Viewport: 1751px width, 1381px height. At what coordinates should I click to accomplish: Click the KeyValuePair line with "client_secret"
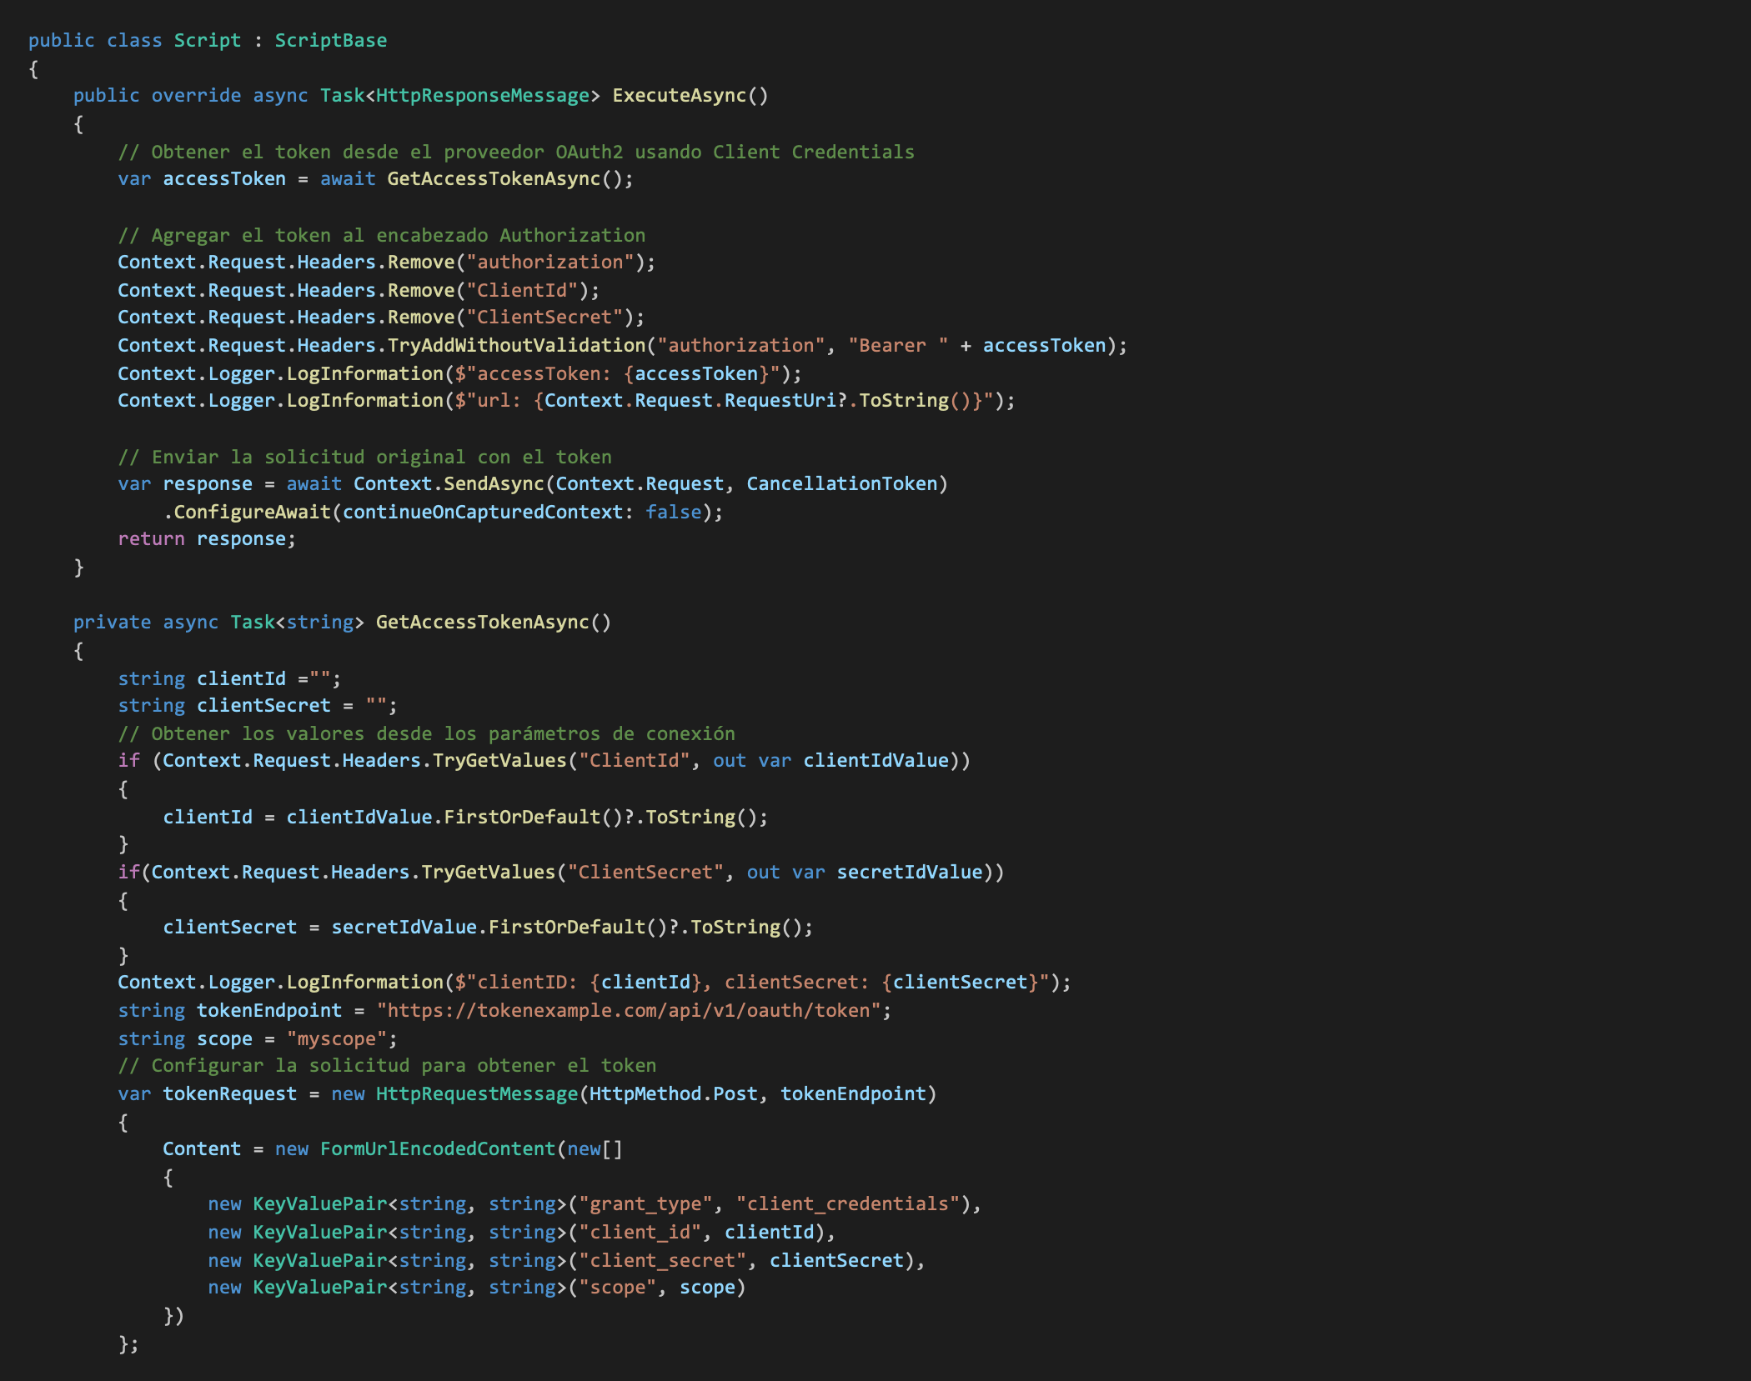click(x=567, y=1260)
